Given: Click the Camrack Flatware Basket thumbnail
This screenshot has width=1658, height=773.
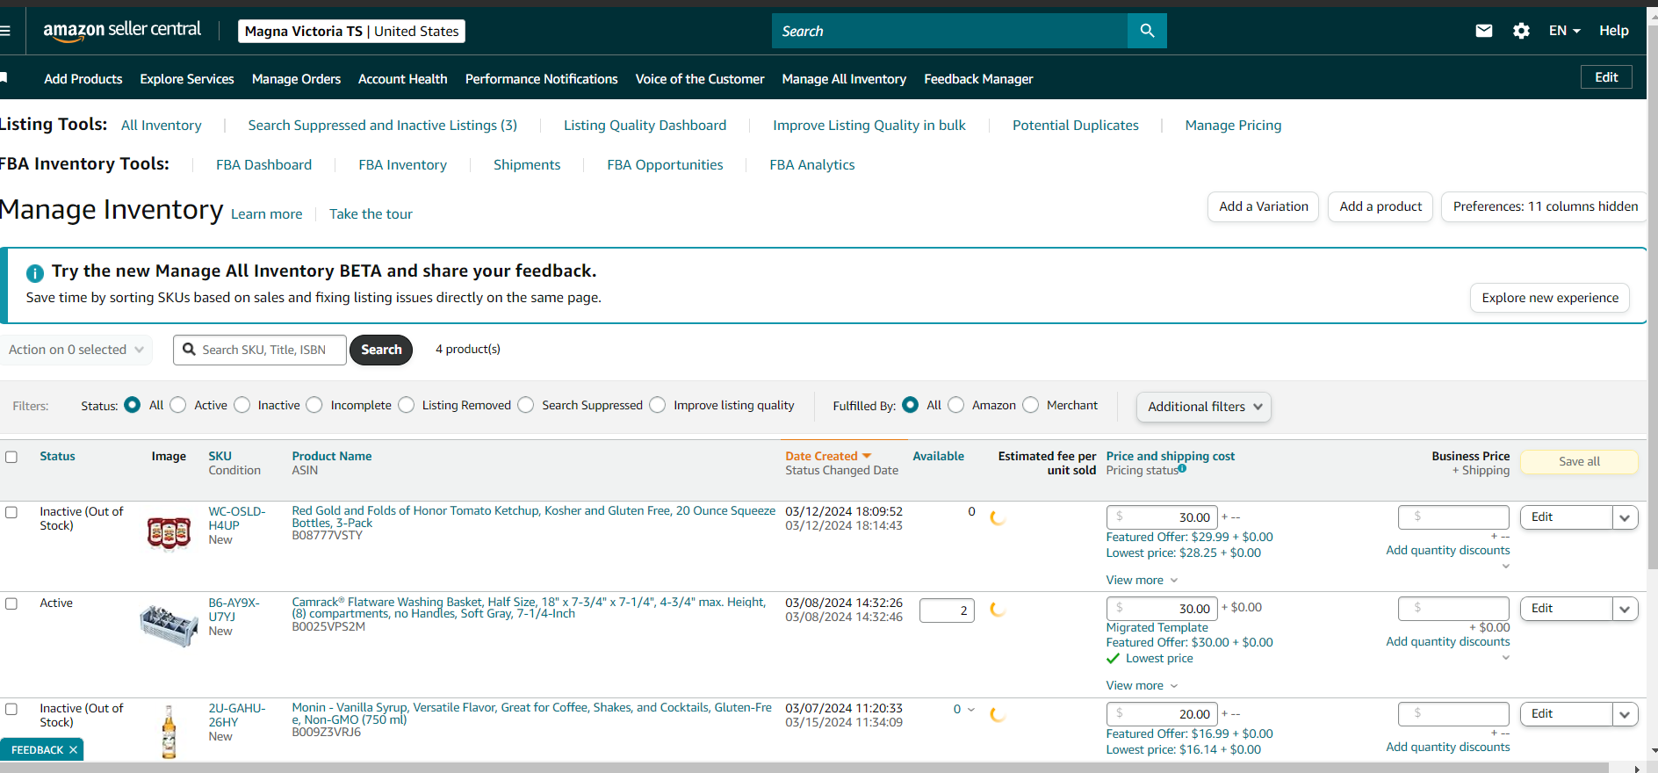Looking at the screenshot, I should click(x=169, y=625).
